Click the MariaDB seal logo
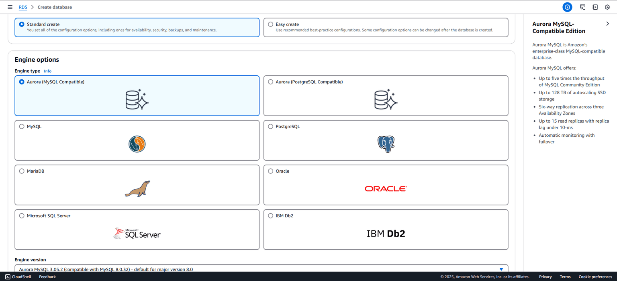 coord(137,189)
